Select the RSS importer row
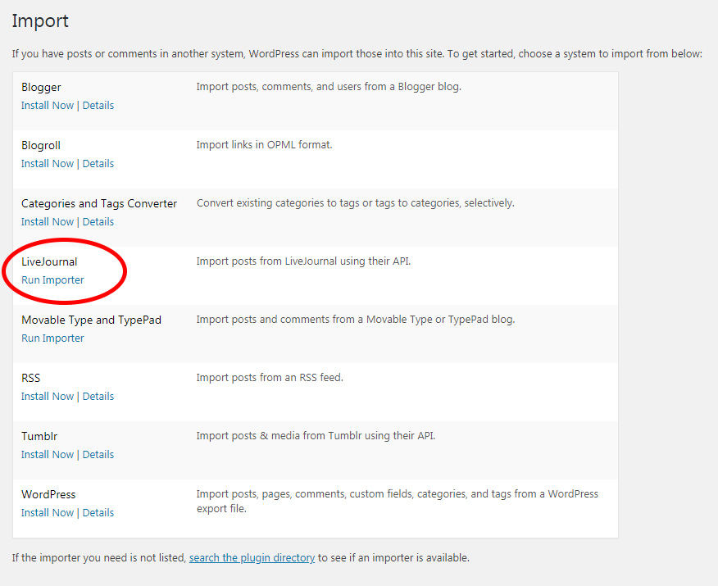This screenshot has height=586, width=718. (x=30, y=378)
